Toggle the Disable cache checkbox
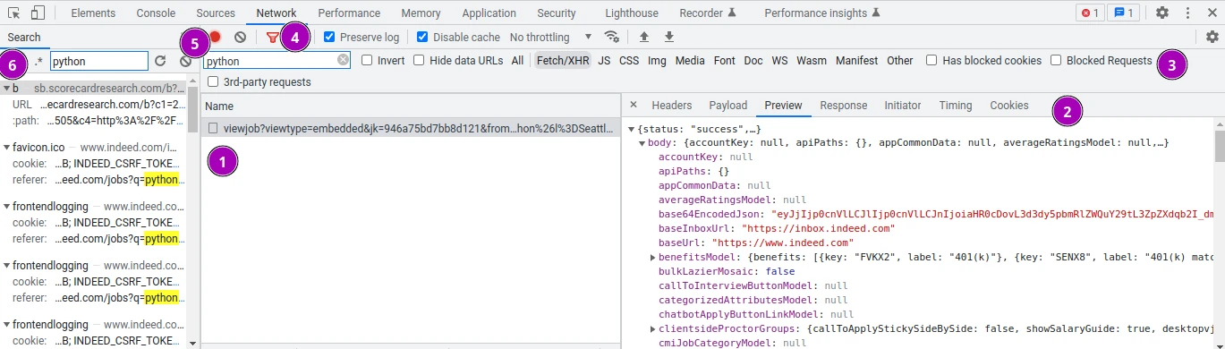 click(x=422, y=37)
